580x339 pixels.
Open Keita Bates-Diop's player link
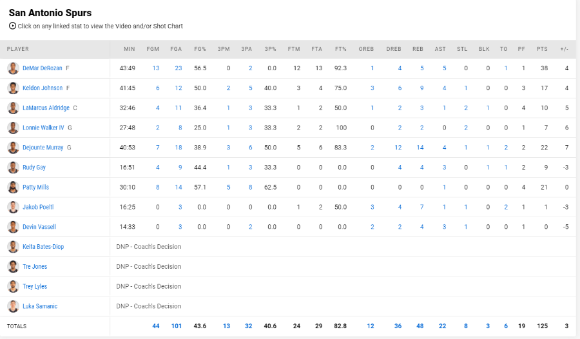43,246
